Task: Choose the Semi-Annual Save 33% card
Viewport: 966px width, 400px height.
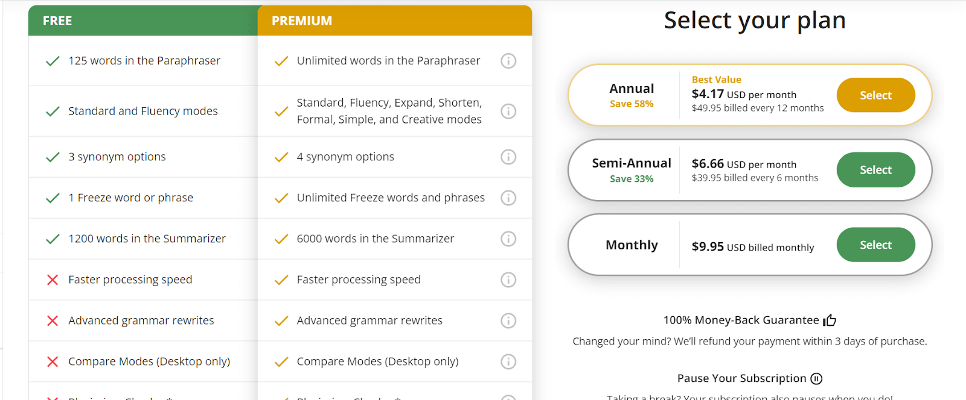Action: pyautogui.click(x=631, y=170)
